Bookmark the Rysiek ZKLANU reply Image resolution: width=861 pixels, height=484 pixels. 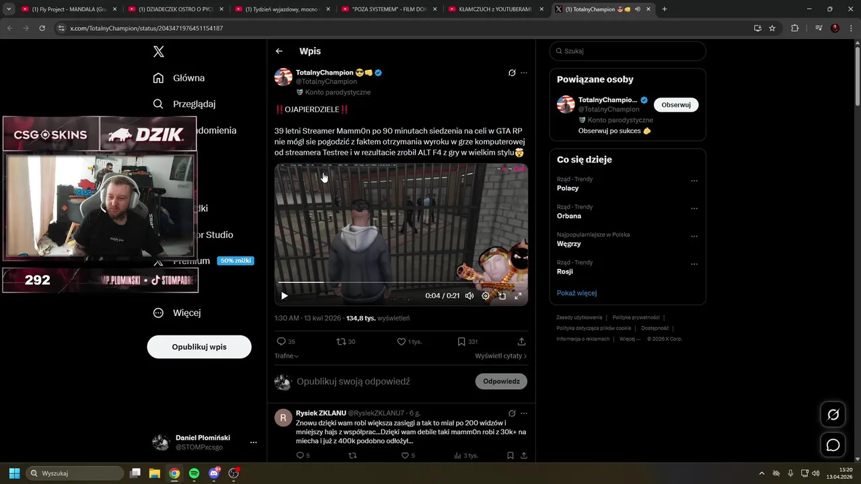pos(511,456)
